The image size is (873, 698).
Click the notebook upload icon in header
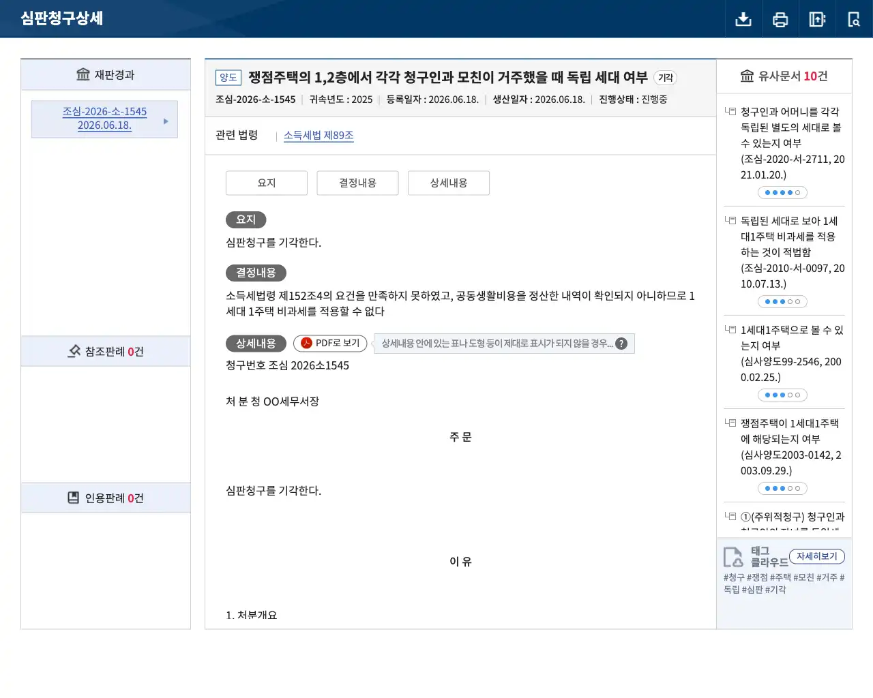(x=817, y=19)
